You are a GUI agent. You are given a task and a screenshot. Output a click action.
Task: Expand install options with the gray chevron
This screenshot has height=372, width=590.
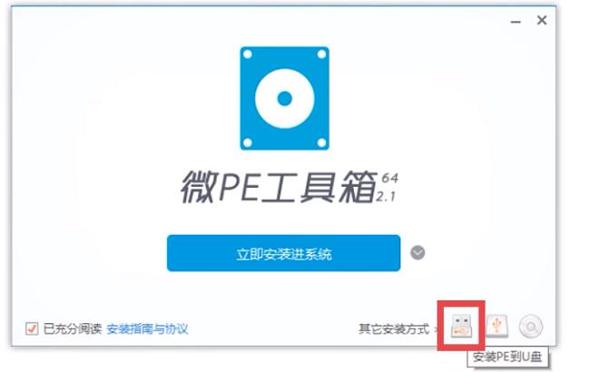point(418,253)
